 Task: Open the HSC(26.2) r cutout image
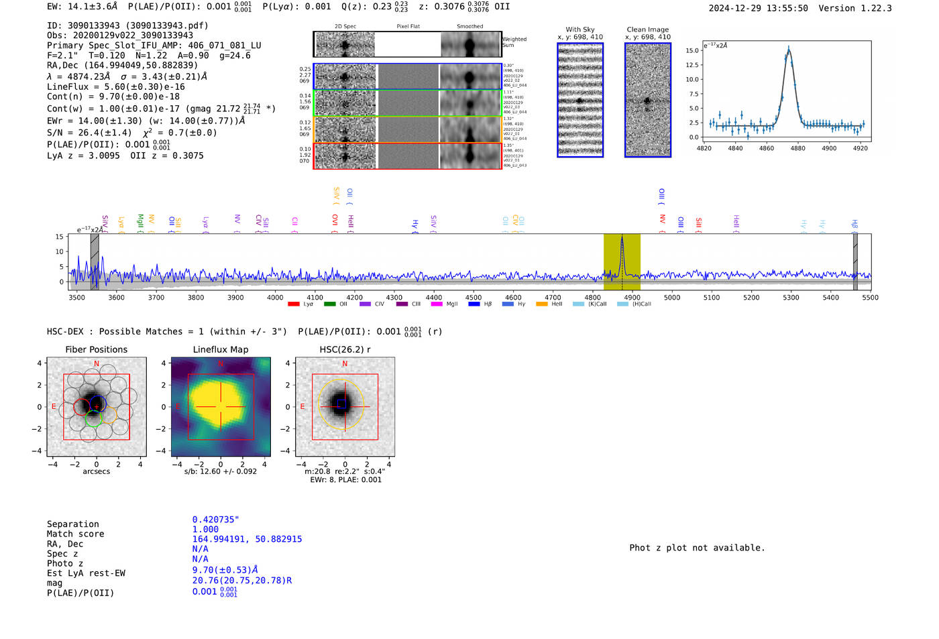click(x=345, y=406)
